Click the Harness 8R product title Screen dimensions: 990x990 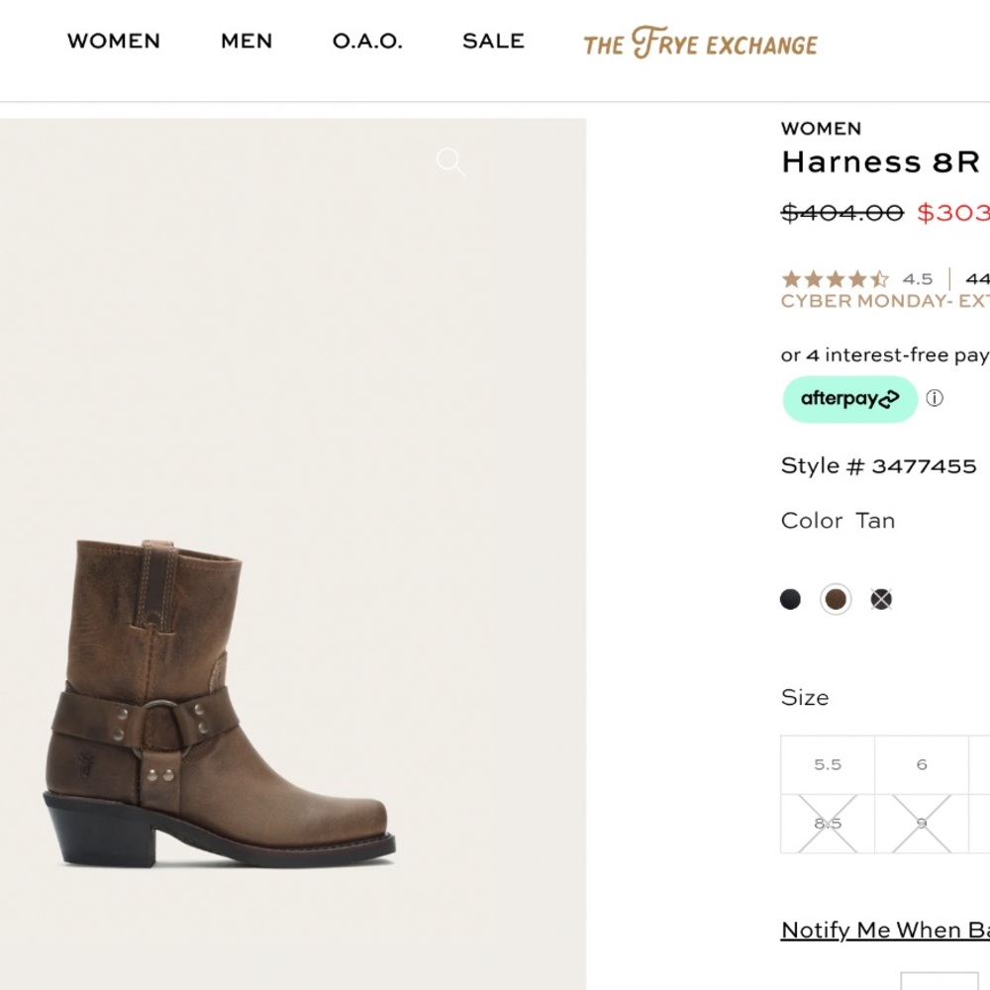(881, 161)
